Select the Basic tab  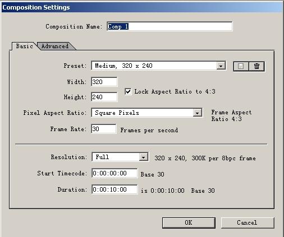(x=24, y=46)
